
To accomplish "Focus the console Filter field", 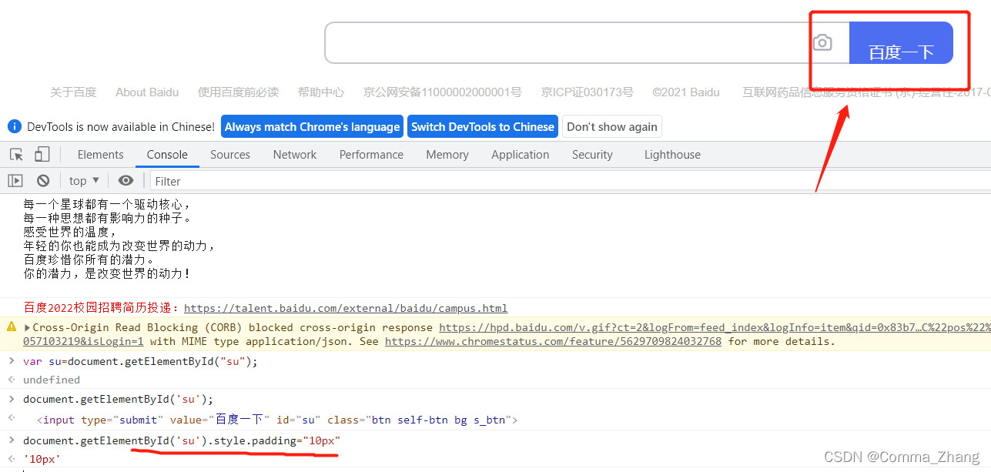I will point(570,181).
